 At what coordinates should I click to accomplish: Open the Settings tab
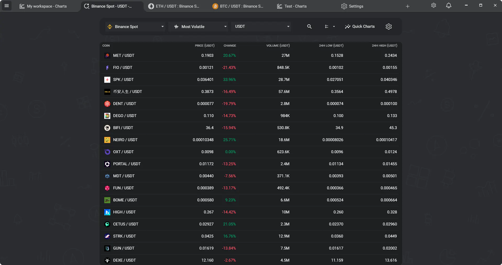[352, 6]
